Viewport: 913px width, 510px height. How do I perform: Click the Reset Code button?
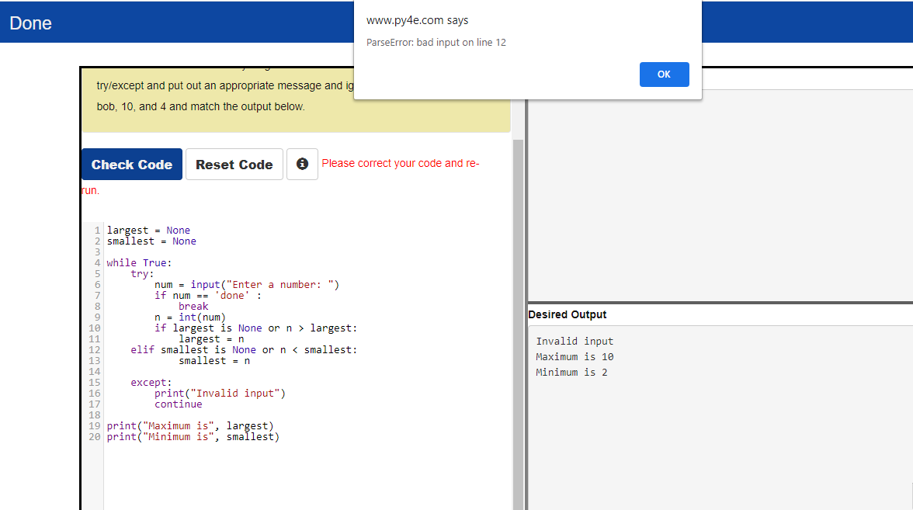coord(234,164)
